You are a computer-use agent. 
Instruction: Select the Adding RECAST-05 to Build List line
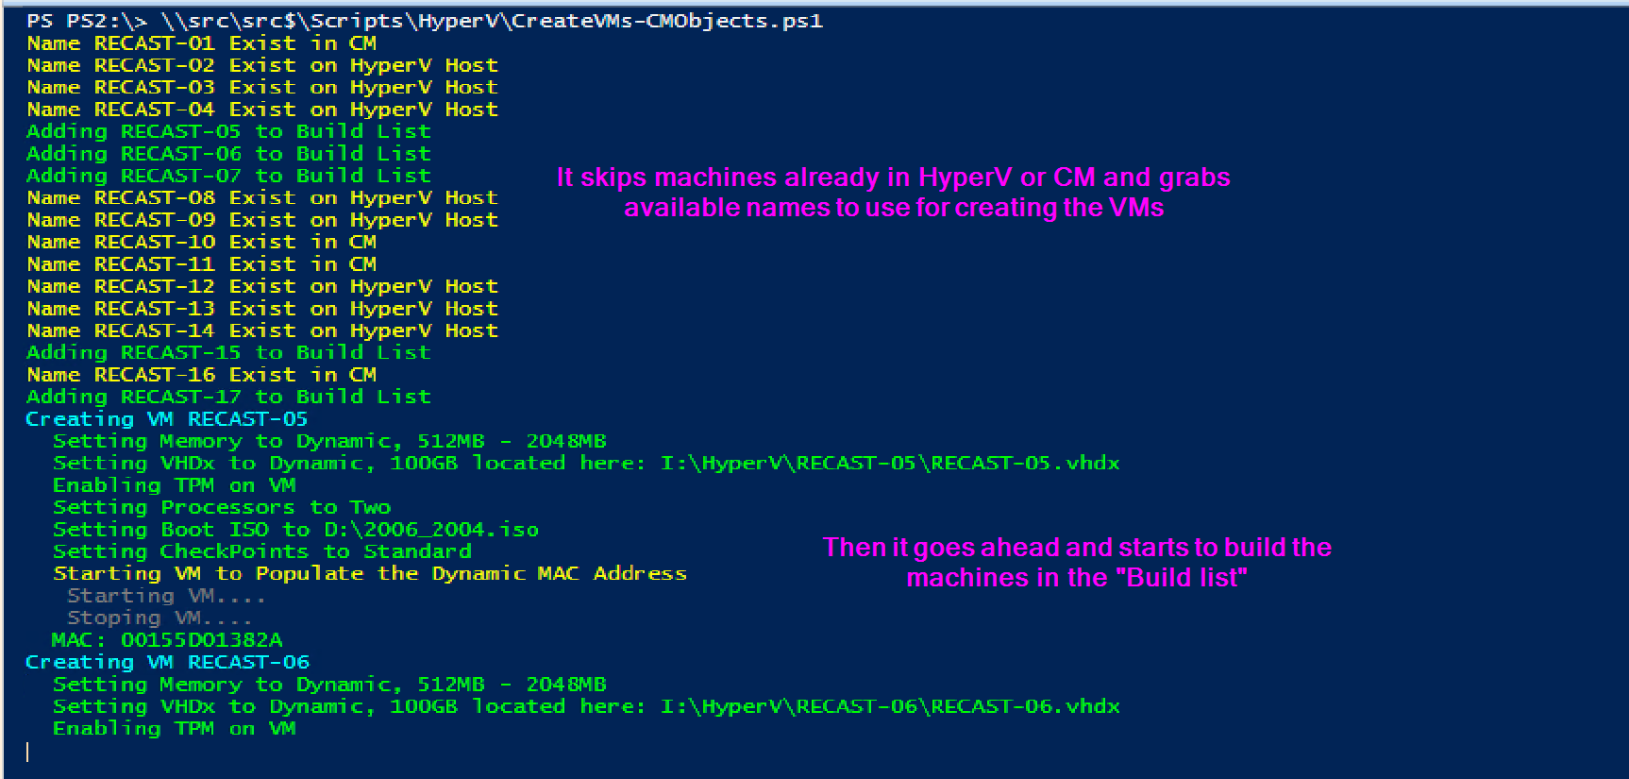coord(227,131)
